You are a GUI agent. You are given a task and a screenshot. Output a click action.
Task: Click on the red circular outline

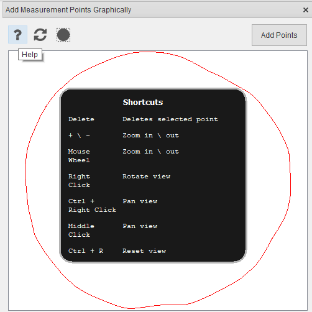[290, 176]
